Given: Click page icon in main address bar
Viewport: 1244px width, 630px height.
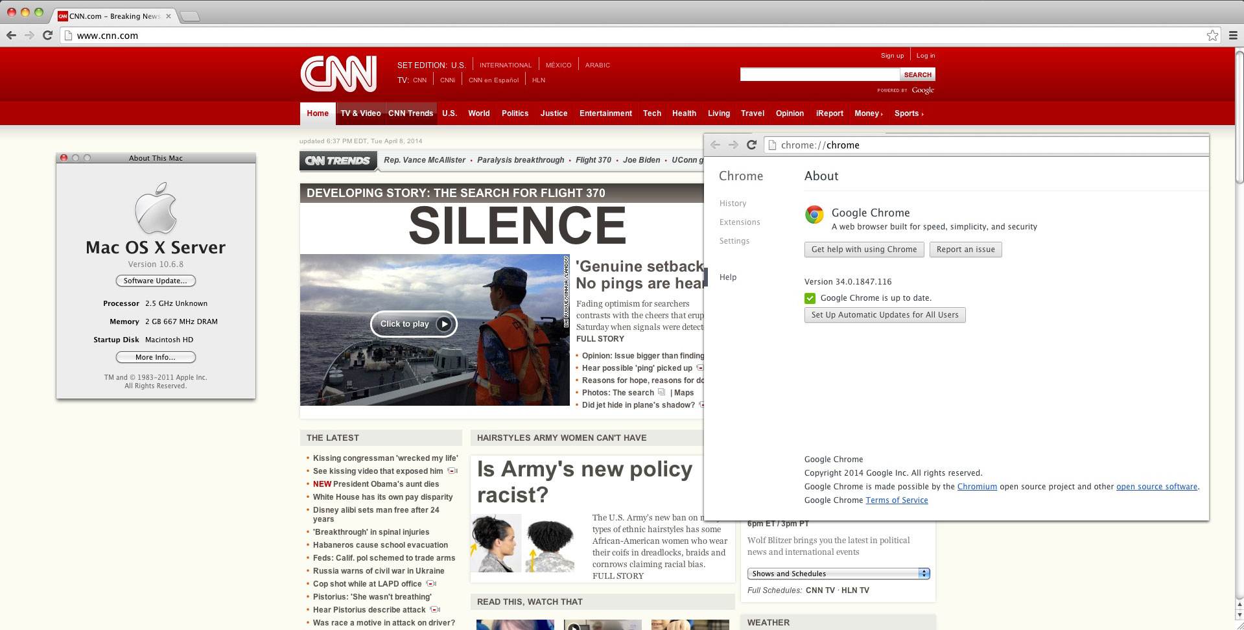Looking at the screenshot, I should click(68, 36).
